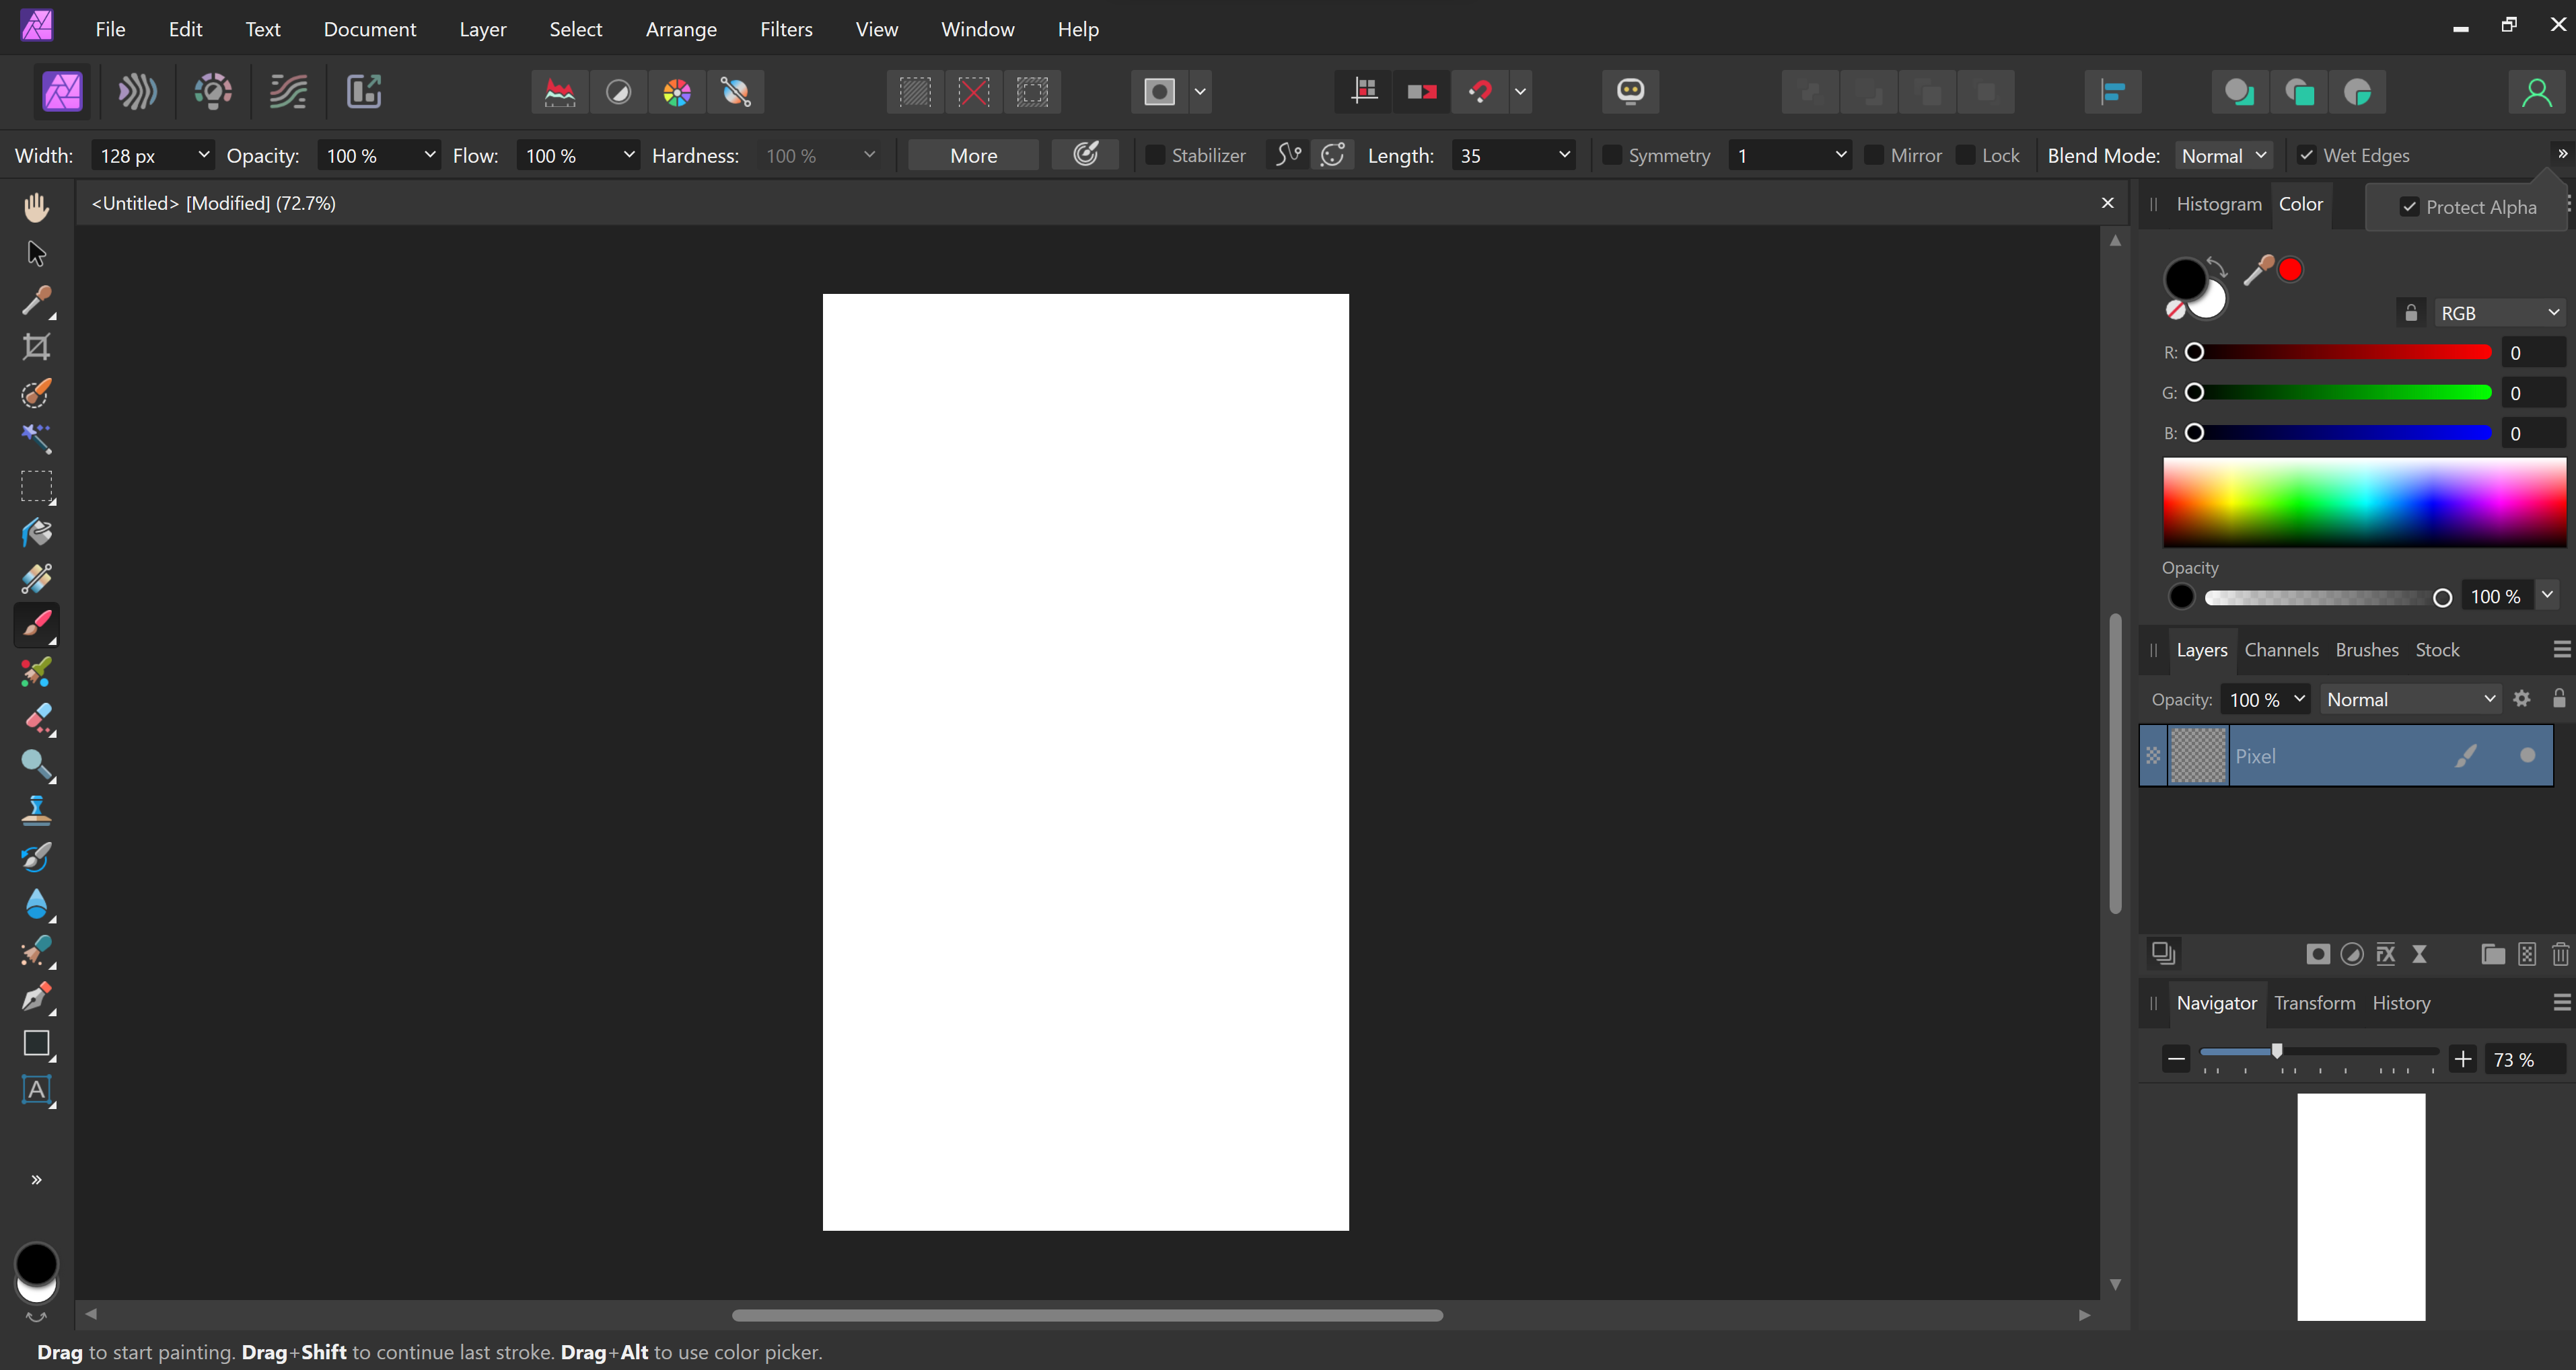Toggle the layer lock icon in Layers panel
The image size is (2576, 1370).
[2559, 699]
